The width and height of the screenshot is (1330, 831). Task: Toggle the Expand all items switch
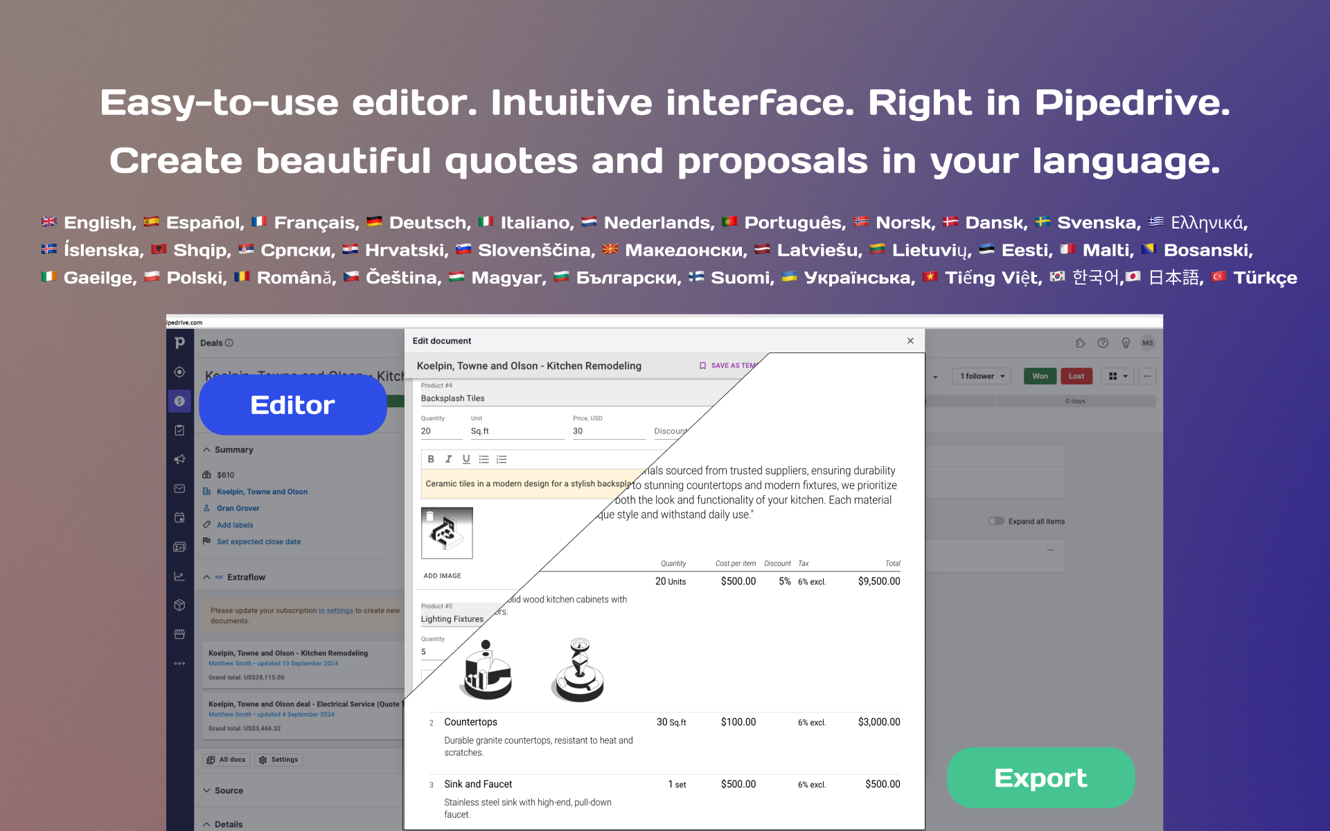click(x=995, y=521)
